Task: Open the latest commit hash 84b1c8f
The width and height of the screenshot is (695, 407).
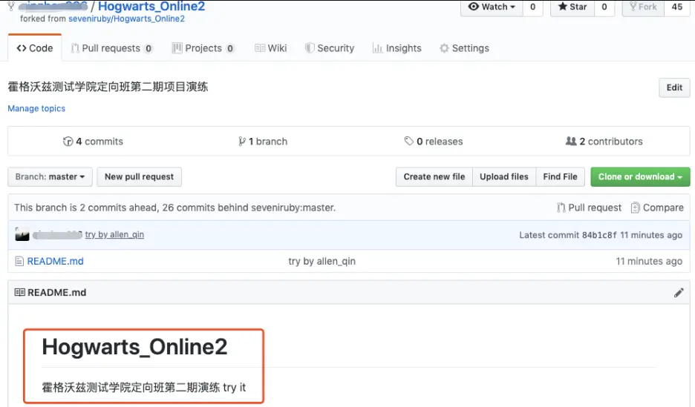Action: (598, 235)
